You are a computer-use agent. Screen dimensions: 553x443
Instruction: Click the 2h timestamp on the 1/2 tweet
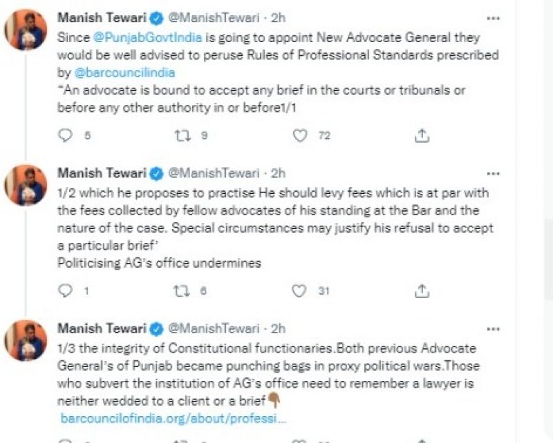point(278,173)
